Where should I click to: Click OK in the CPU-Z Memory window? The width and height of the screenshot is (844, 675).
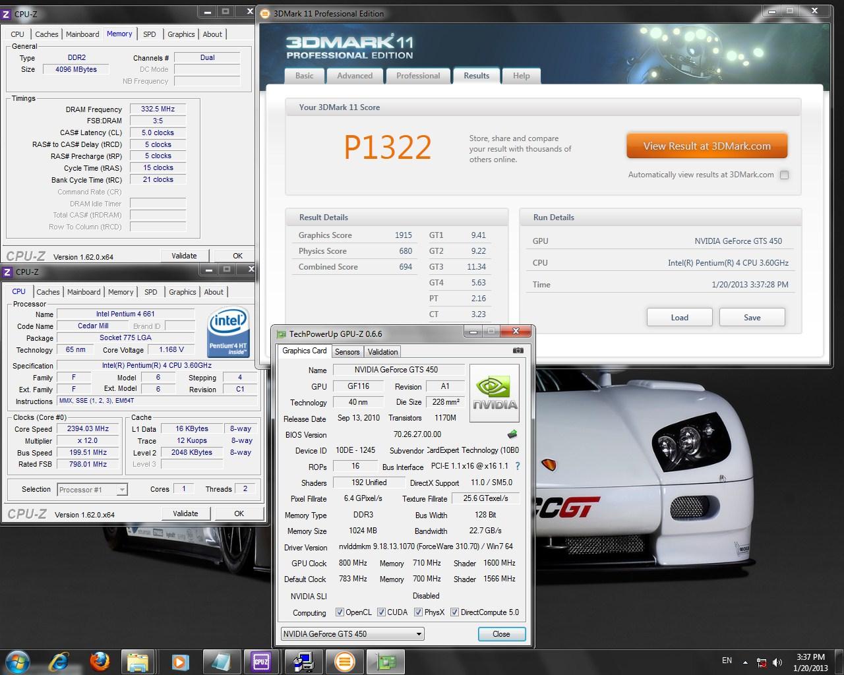pos(237,256)
